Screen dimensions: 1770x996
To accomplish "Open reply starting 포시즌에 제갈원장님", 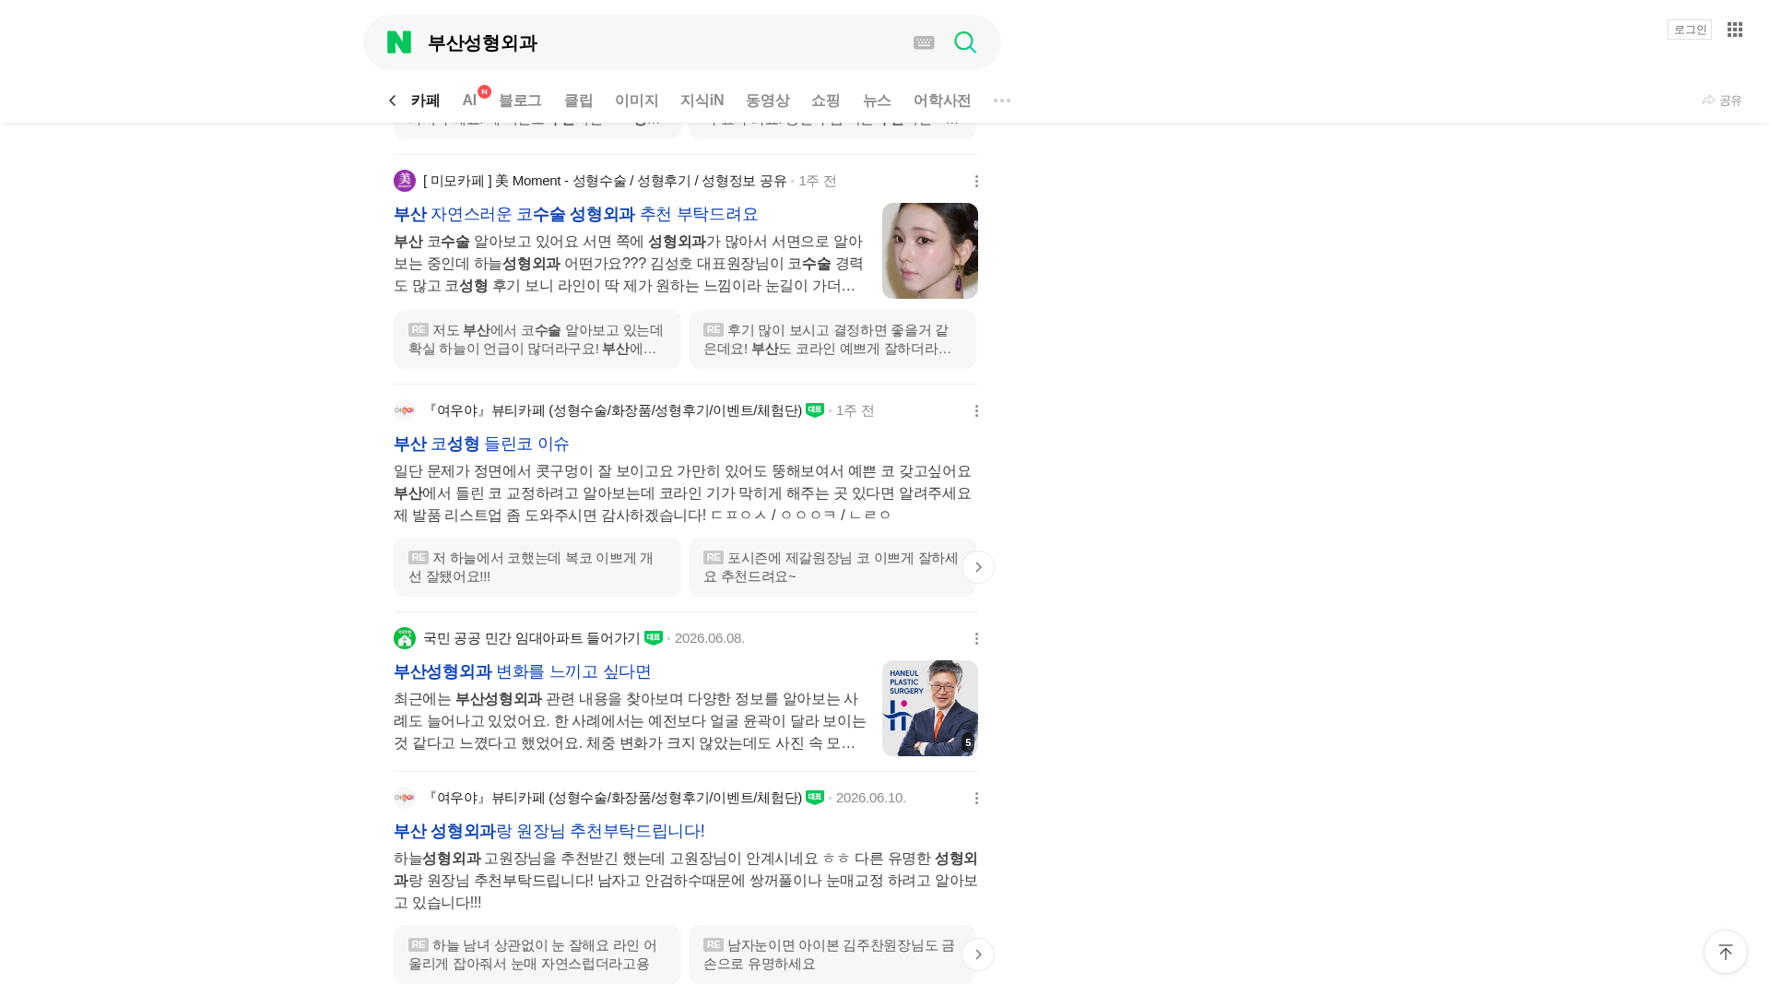I will (x=832, y=567).
